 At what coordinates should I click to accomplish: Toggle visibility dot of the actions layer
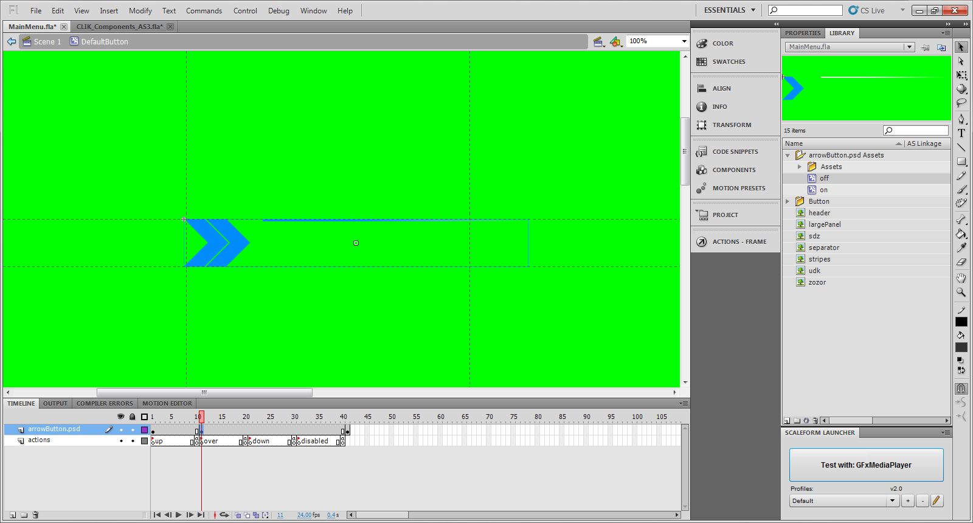[x=121, y=441]
